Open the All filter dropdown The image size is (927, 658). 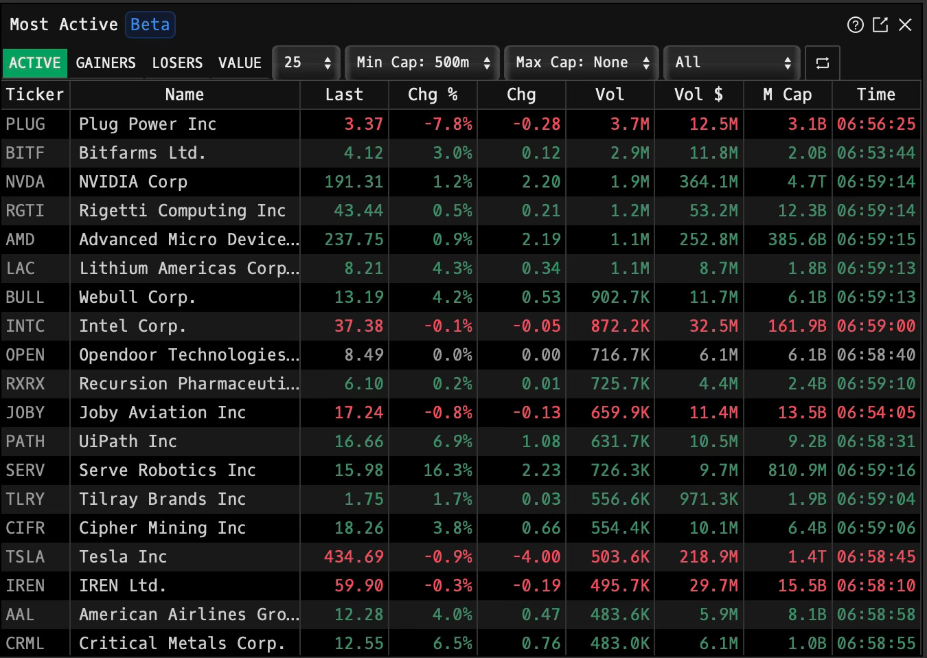point(731,63)
